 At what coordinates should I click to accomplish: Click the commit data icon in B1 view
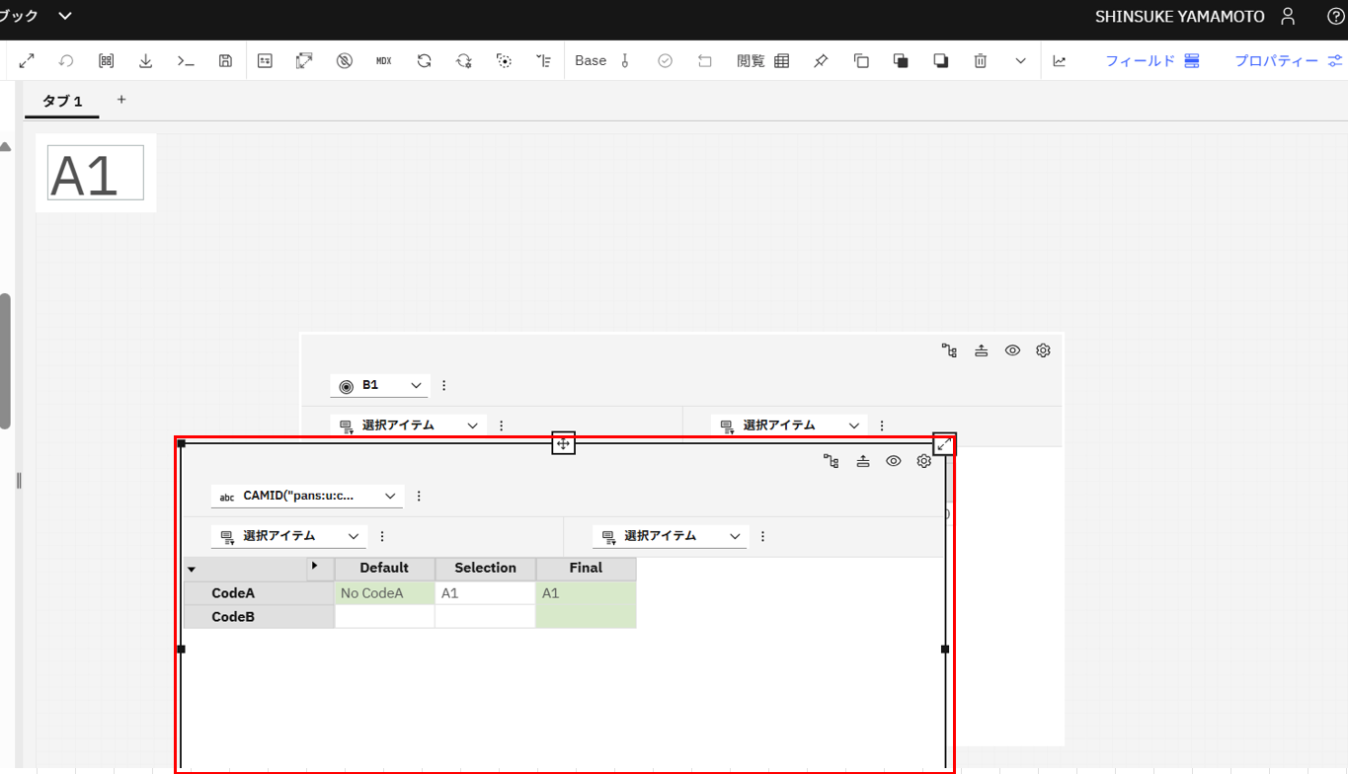click(x=981, y=350)
